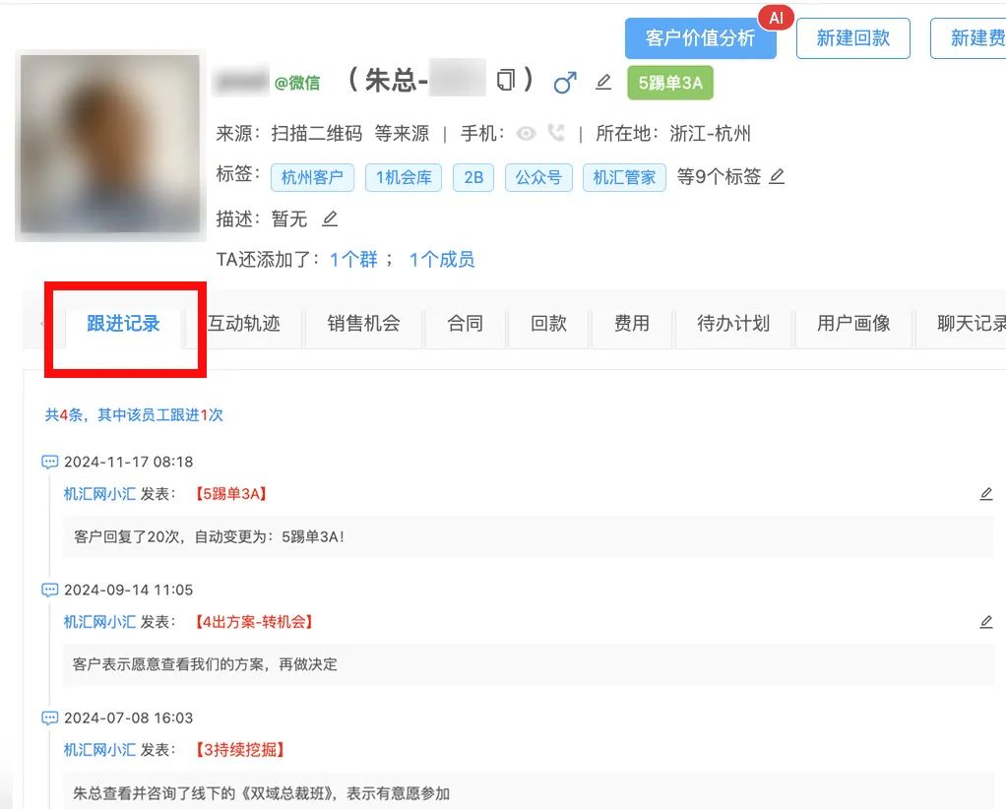Image resolution: width=1006 pixels, height=809 pixels.
Task: Click the 【3持续挖掘】 stage label
Action: pos(240,750)
